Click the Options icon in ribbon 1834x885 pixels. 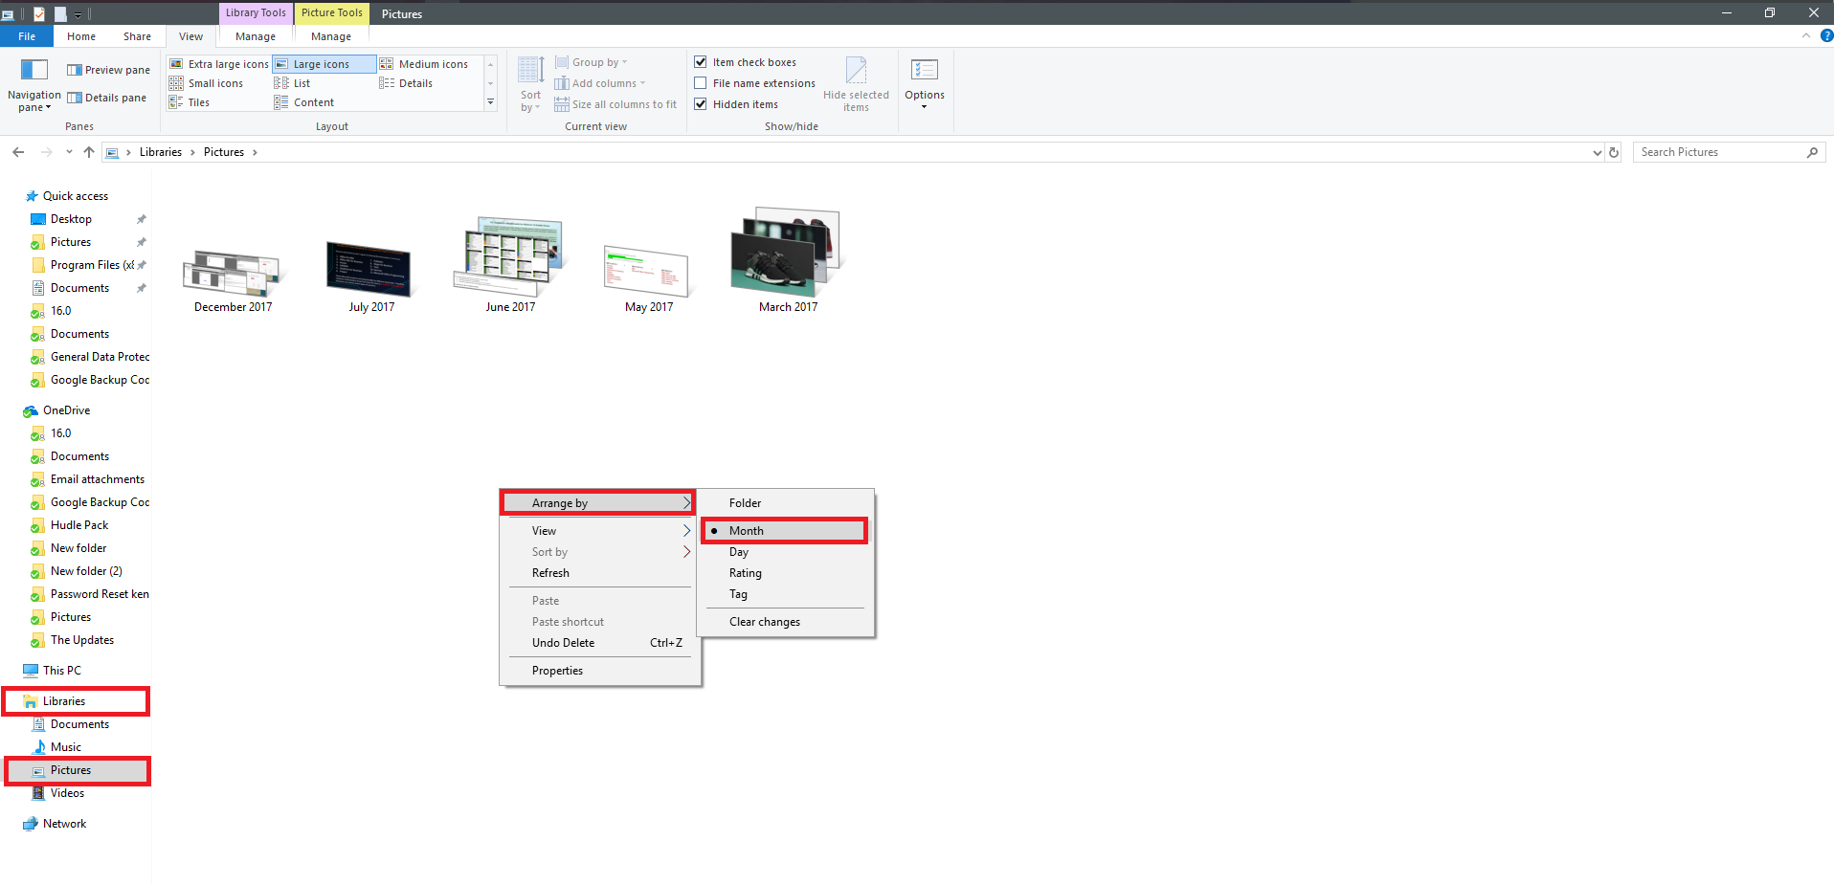(x=924, y=70)
